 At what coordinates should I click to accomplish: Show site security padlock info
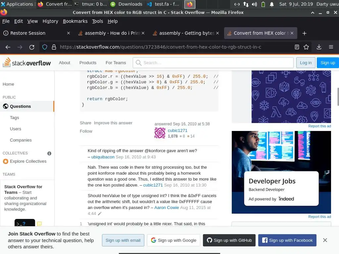54,47
